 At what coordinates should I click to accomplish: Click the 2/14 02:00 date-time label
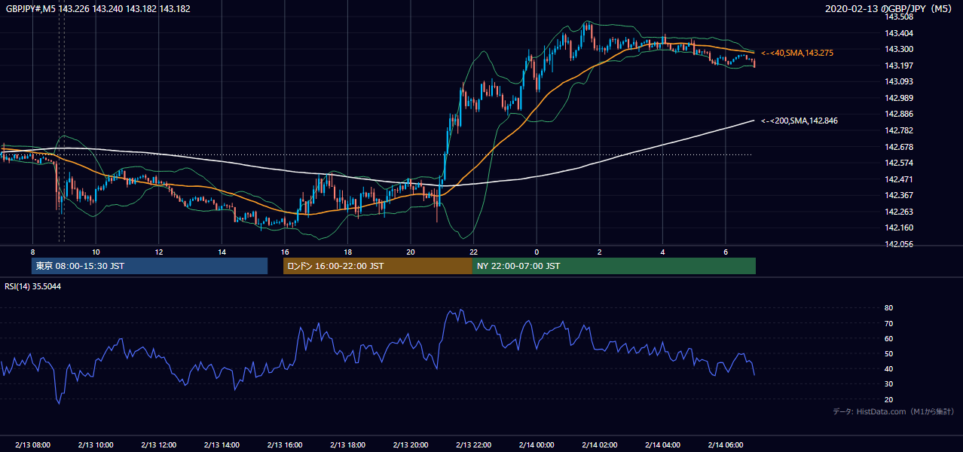point(599,445)
